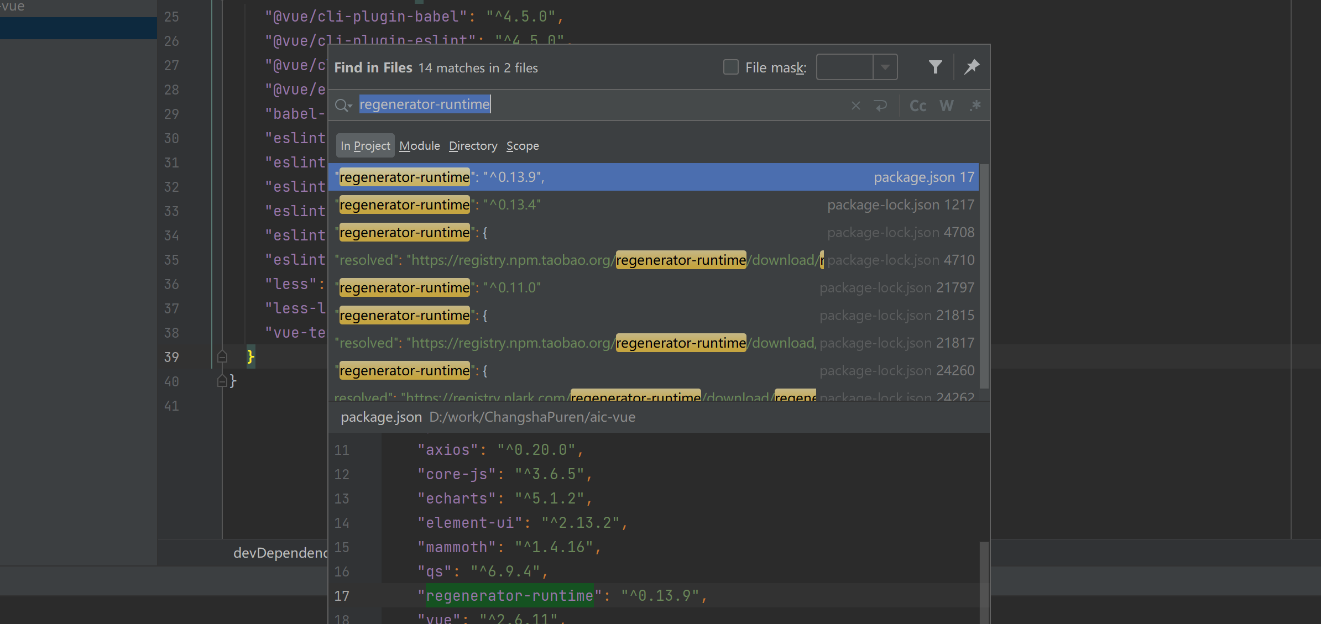
Task: Click the File mask input field
Action: (x=845, y=67)
